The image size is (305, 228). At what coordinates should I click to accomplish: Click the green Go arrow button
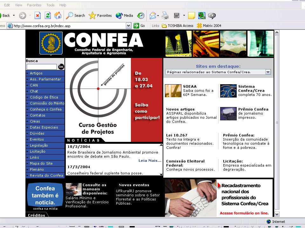tap(136, 26)
